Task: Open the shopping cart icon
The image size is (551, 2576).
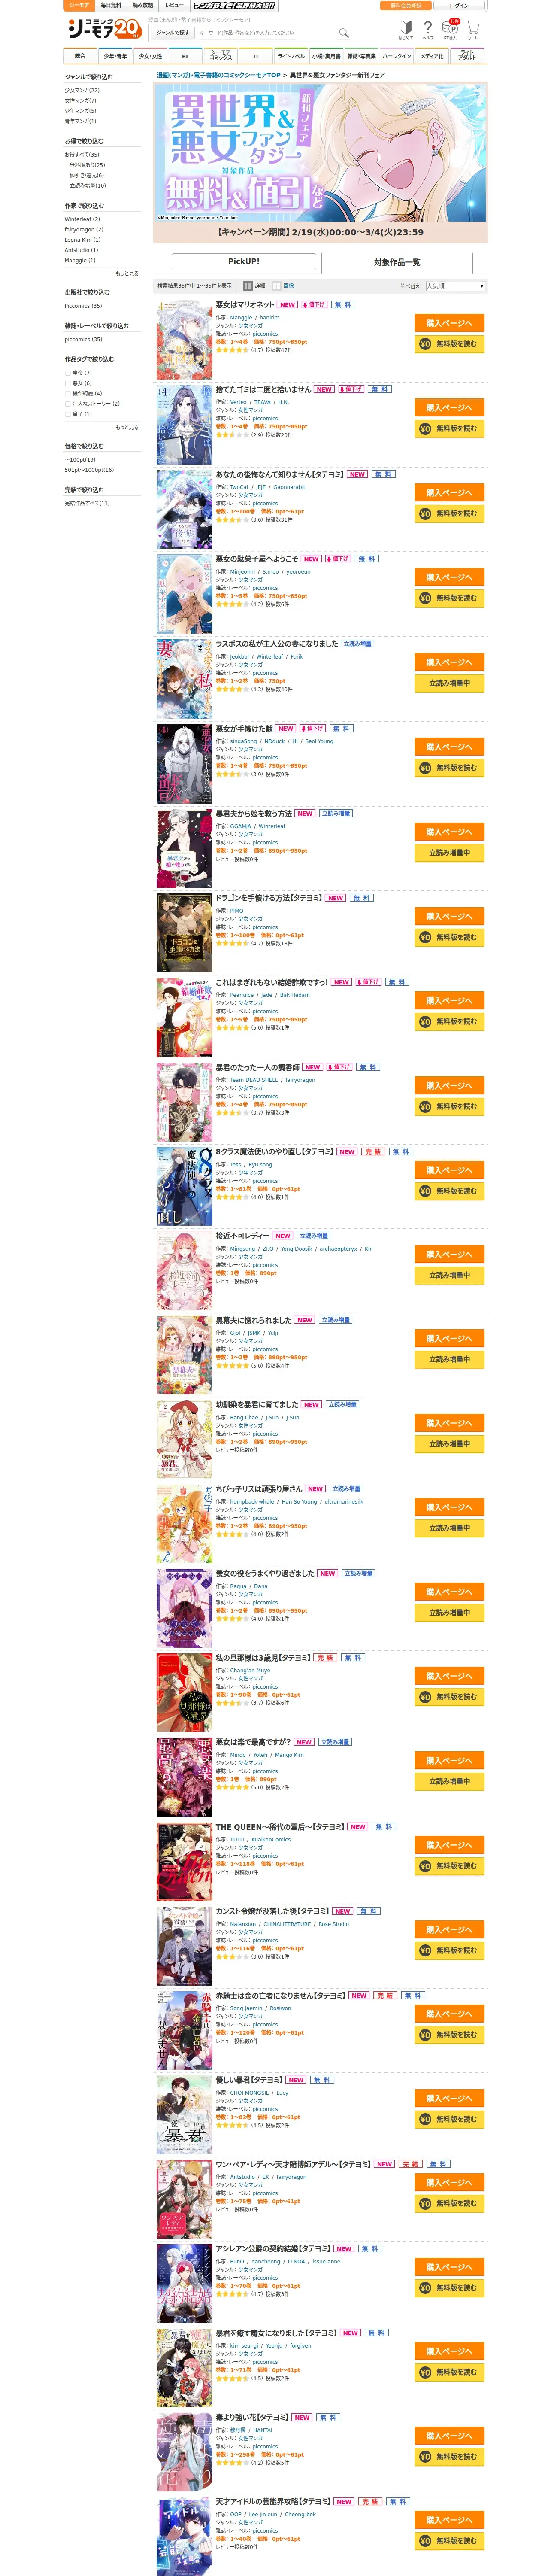Action: coord(473,29)
